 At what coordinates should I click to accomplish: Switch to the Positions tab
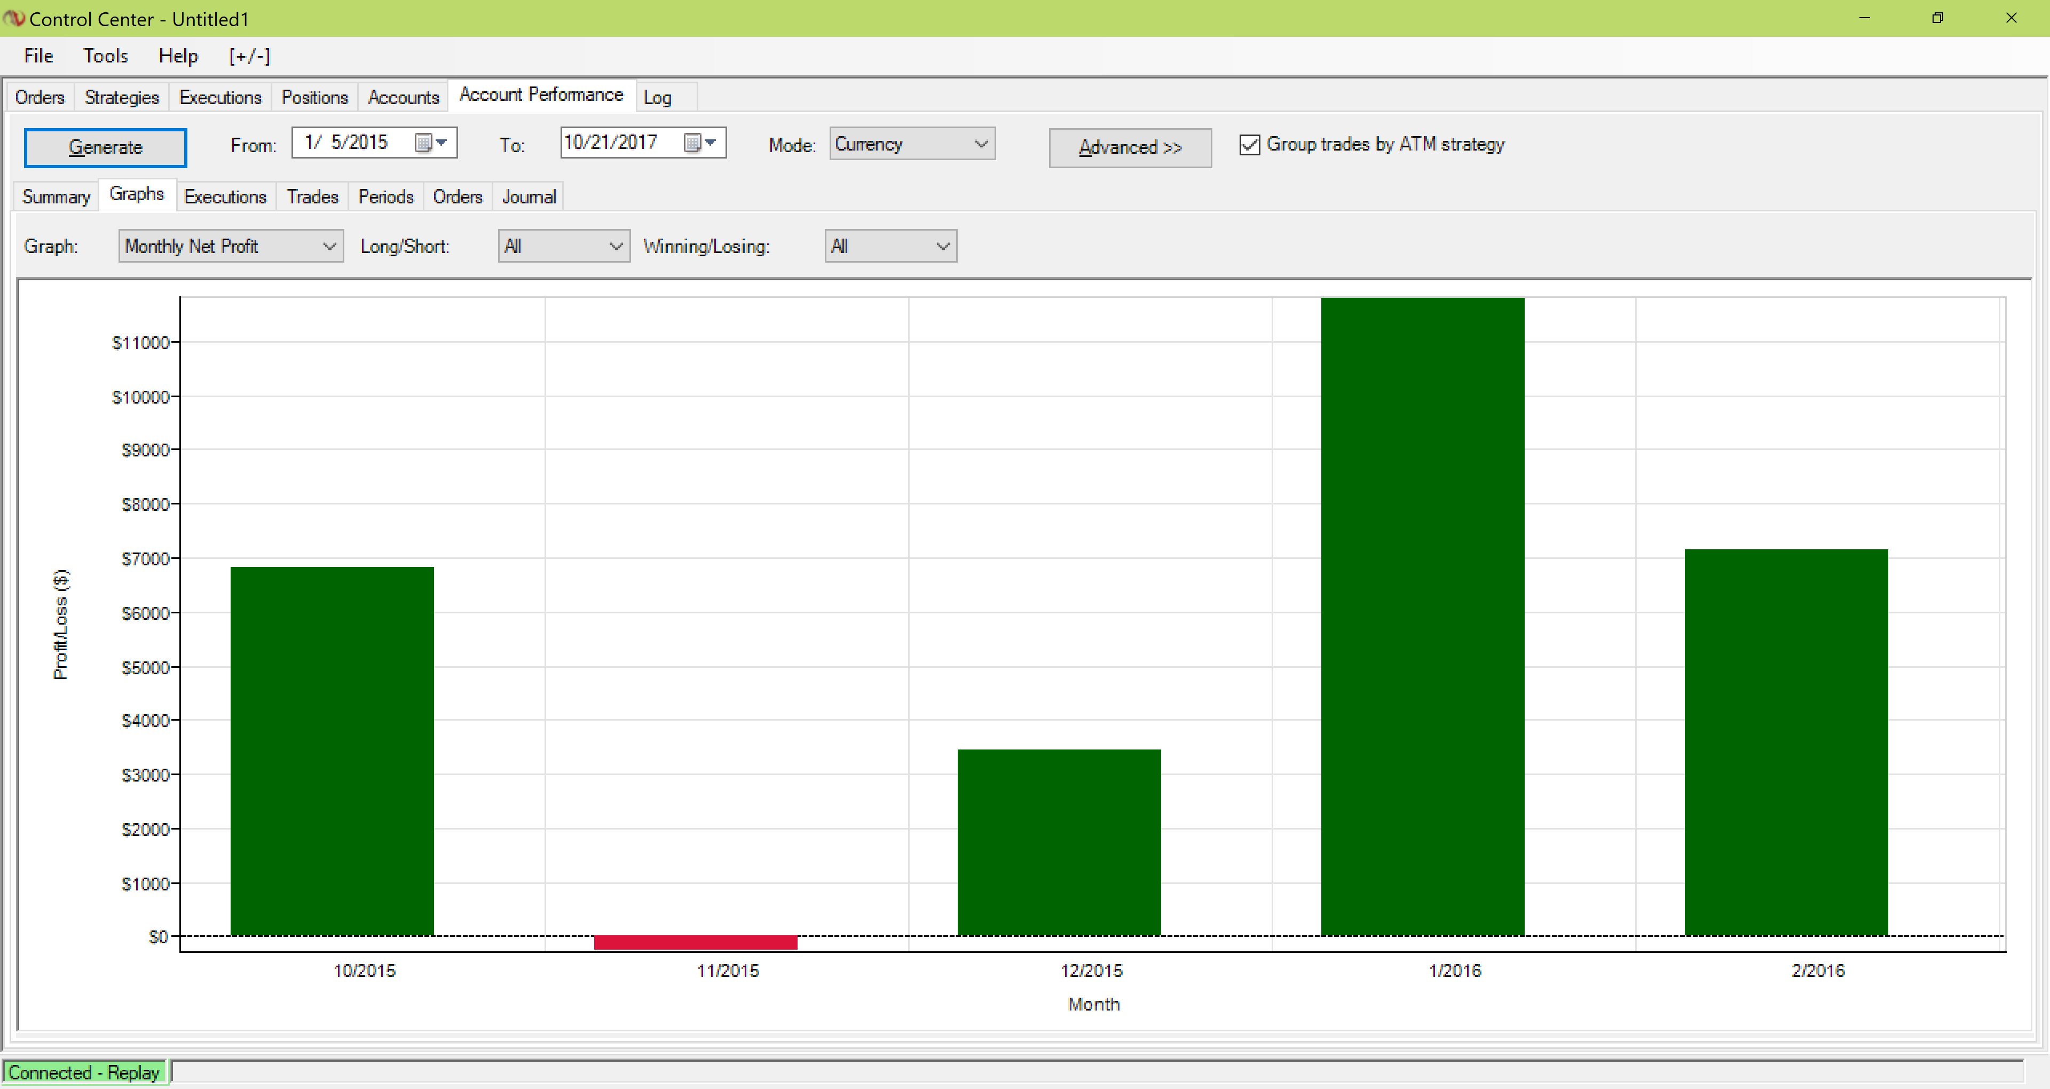[x=315, y=97]
